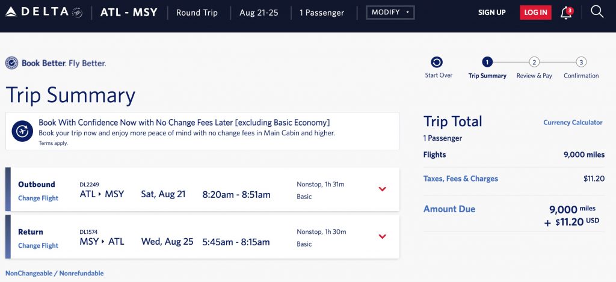This screenshot has height=282, width=616.
Task: Select step 2 Review & Pay circle
Action: [534, 62]
